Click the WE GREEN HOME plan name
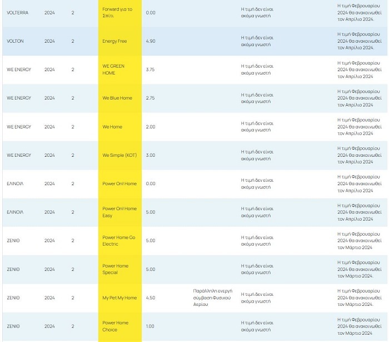The width and height of the screenshot is (389, 342). point(113,70)
